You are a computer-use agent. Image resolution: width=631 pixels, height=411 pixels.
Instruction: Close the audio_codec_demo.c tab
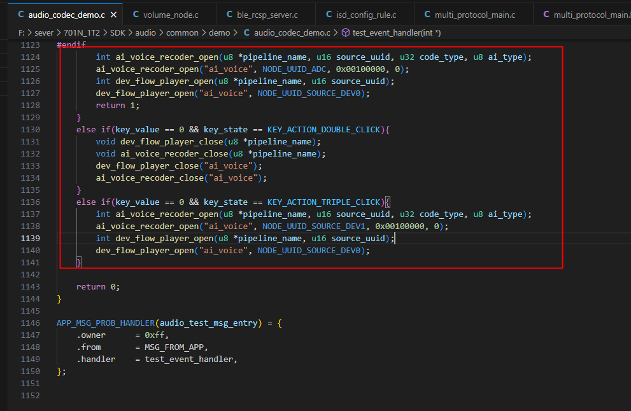click(x=113, y=15)
